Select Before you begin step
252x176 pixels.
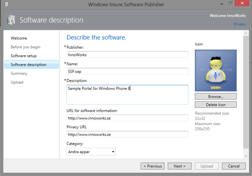point(25,47)
